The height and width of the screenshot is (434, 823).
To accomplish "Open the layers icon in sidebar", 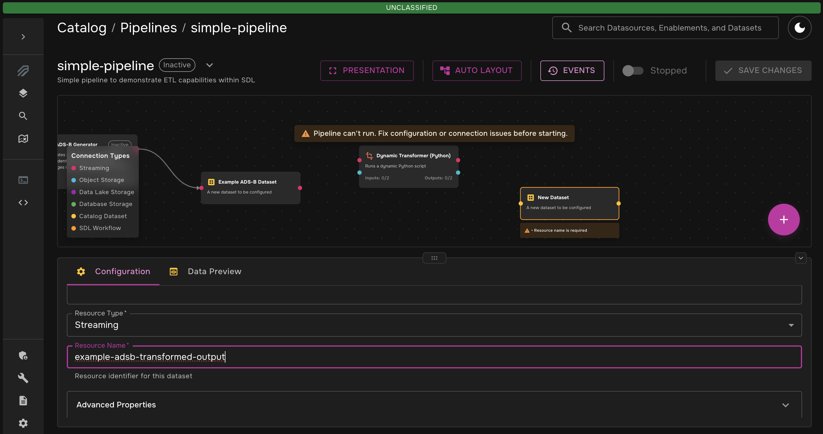I will pyautogui.click(x=23, y=93).
